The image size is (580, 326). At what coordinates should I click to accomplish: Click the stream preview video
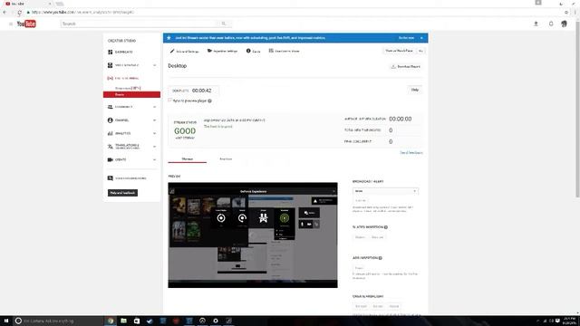tap(253, 235)
